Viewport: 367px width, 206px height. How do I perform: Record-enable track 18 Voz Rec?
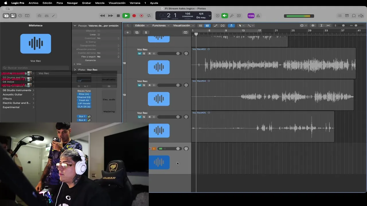click(149, 54)
